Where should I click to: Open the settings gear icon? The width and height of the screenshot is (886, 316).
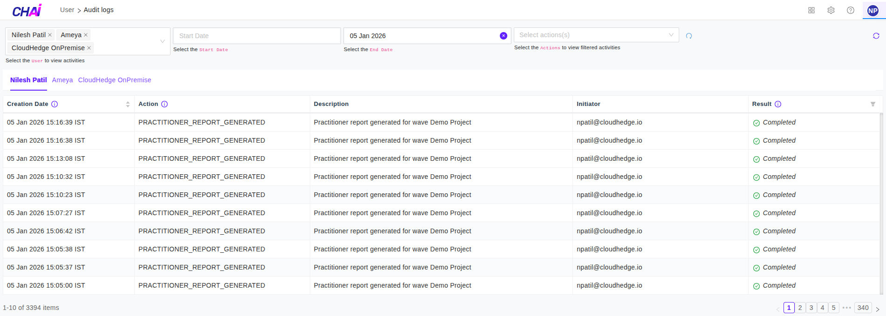pos(831,10)
